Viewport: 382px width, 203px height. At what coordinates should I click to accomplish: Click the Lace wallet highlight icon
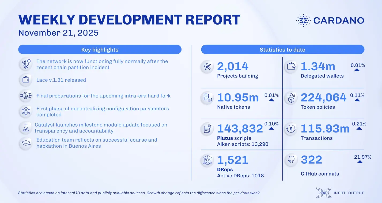click(x=25, y=80)
